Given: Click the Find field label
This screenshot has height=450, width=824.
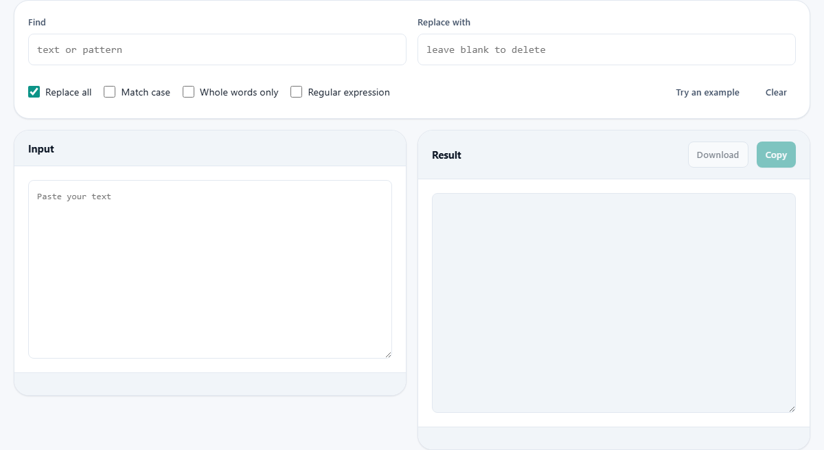Looking at the screenshot, I should point(37,23).
